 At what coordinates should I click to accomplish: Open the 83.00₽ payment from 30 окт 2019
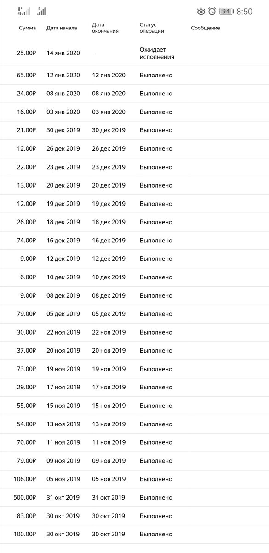[134, 516]
